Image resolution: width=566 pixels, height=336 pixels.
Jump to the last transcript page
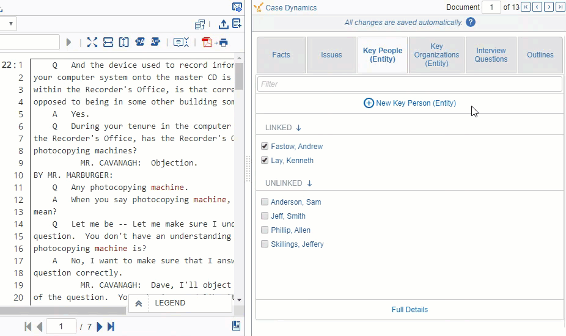coord(111,327)
